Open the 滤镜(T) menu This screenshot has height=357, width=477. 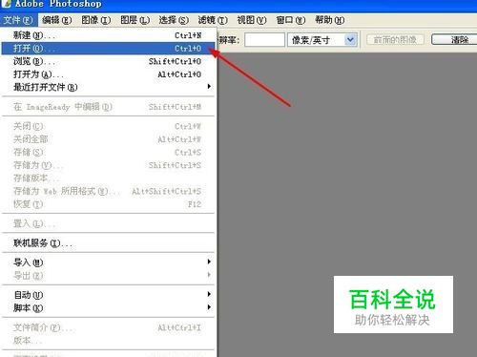click(213, 20)
